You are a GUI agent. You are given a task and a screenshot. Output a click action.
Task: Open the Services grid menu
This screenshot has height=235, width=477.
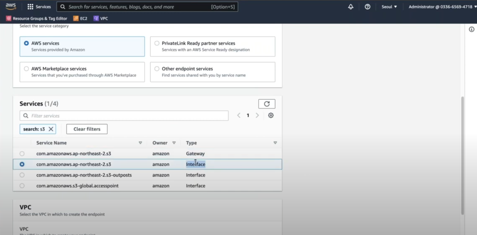pos(39,7)
